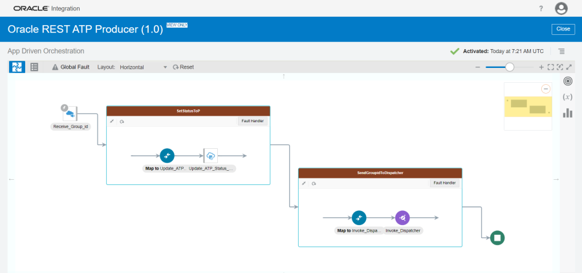
Task: Click the Map to Invoke_Dispa label
Action: (x=359, y=230)
